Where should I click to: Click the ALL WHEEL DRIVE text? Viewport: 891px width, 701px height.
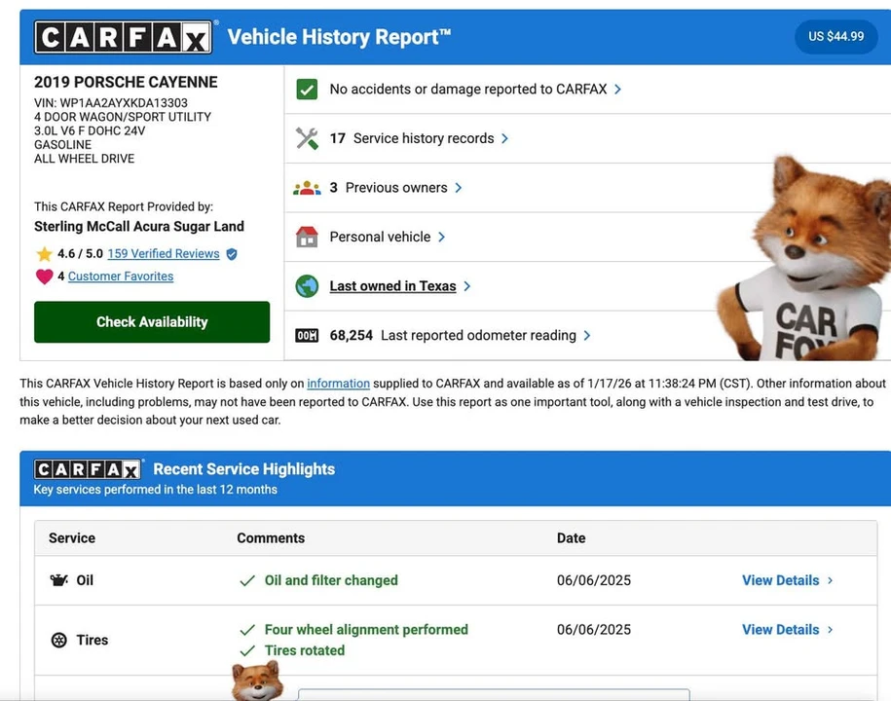click(84, 159)
